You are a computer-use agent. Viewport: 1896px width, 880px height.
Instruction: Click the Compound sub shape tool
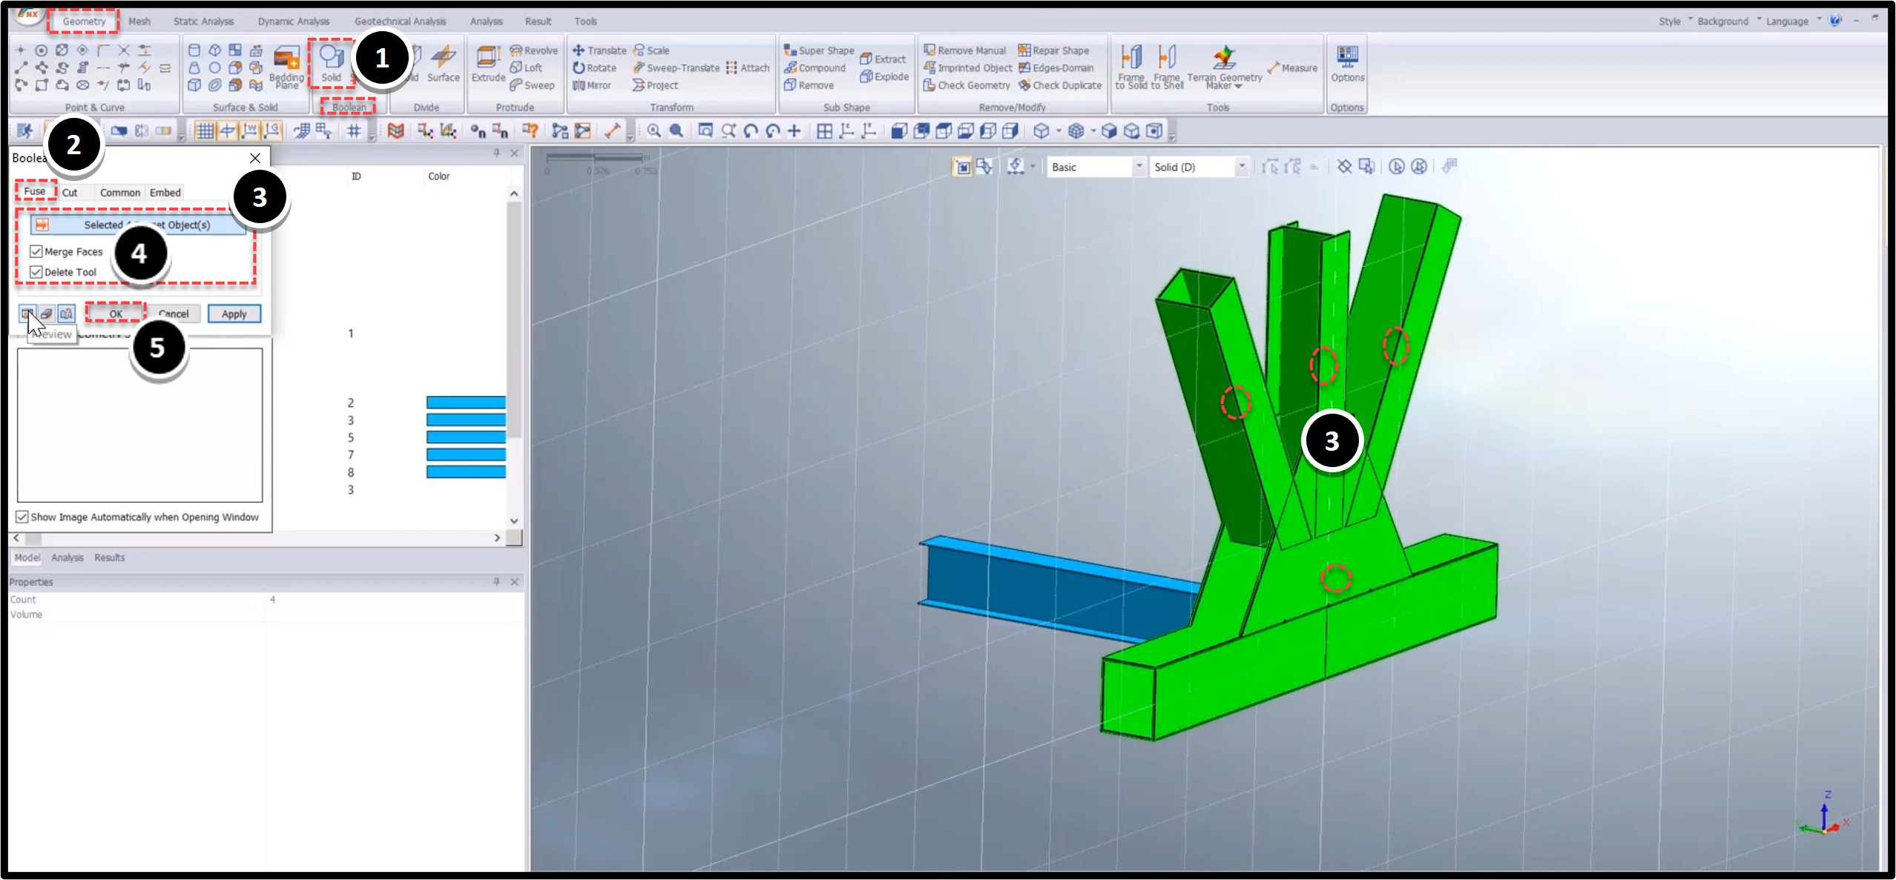pos(815,67)
